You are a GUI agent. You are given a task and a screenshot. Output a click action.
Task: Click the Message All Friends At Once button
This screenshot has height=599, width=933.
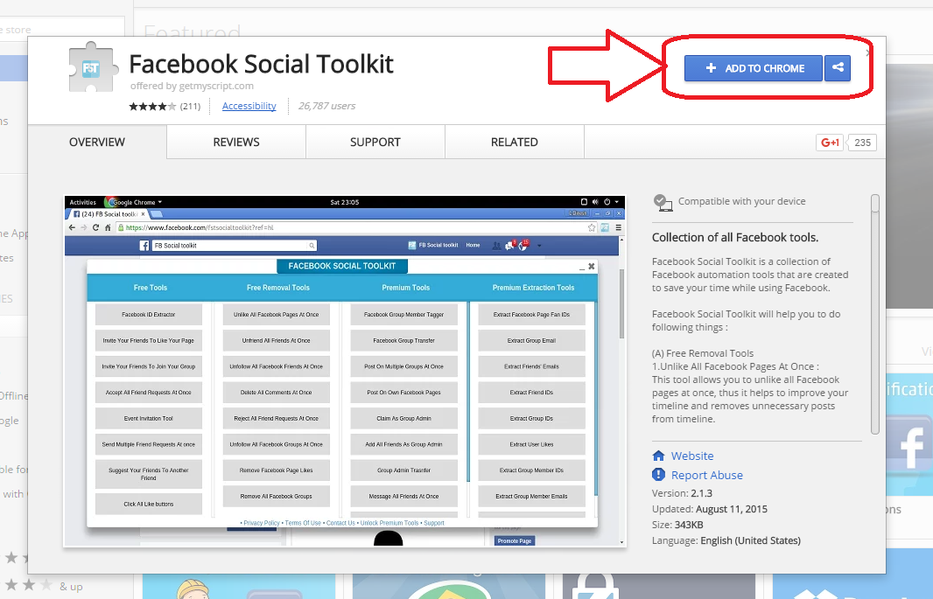[404, 496]
